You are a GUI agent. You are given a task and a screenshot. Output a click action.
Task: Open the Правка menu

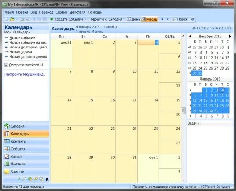[x=22, y=12]
